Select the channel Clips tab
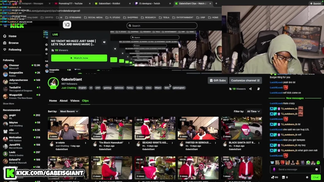 coord(85,101)
